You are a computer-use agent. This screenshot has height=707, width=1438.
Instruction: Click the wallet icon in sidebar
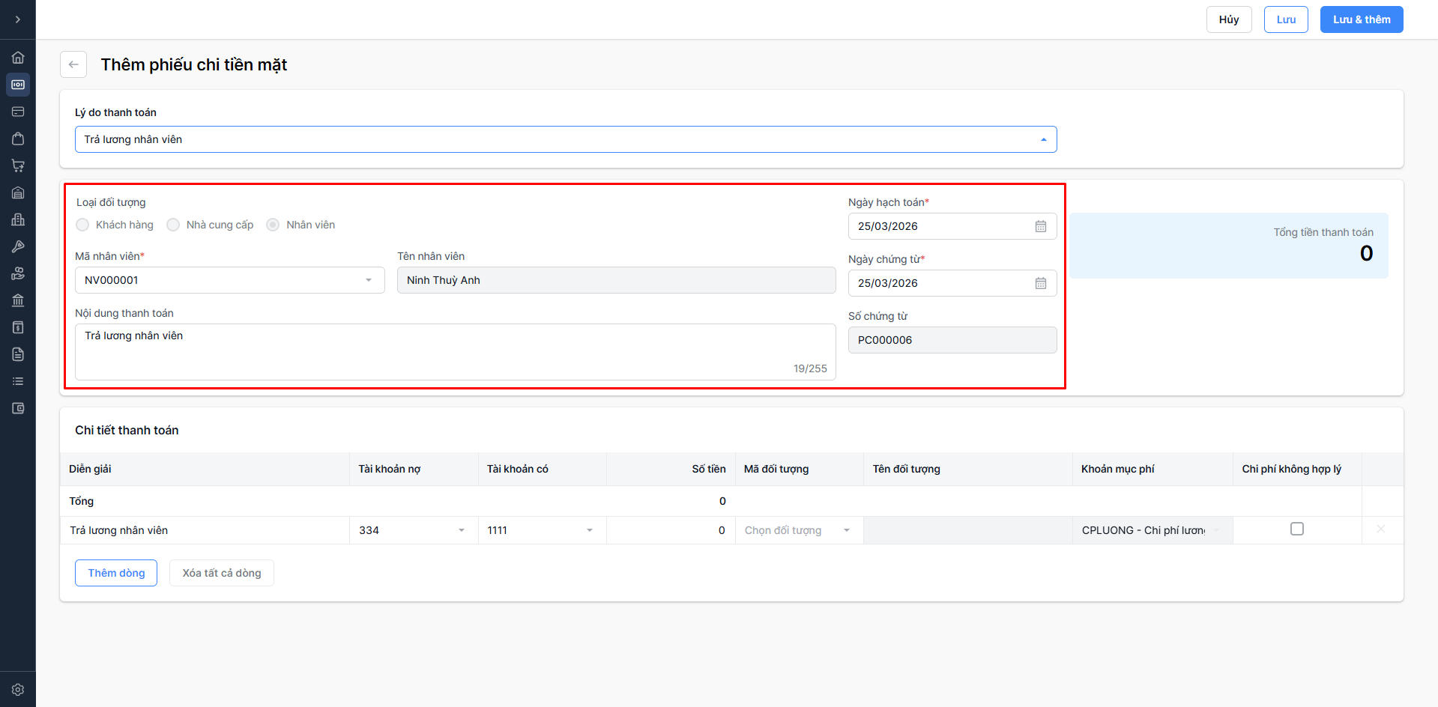[x=18, y=408]
